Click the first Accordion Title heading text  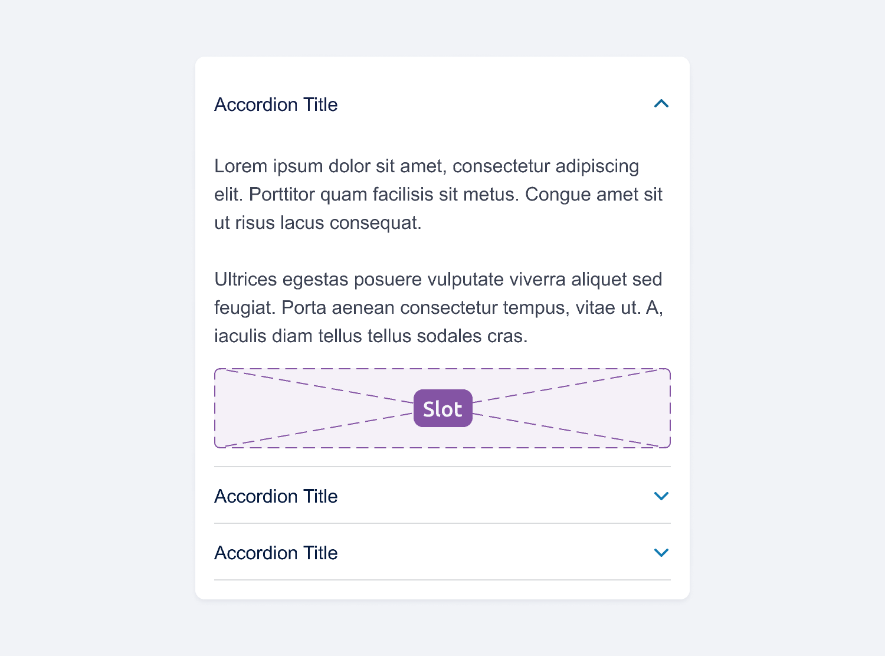pos(276,104)
